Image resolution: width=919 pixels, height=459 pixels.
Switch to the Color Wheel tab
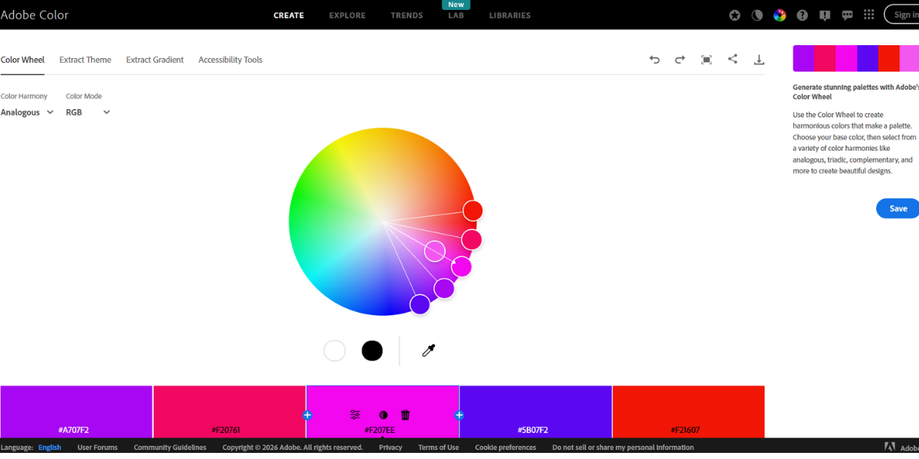point(22,60)
